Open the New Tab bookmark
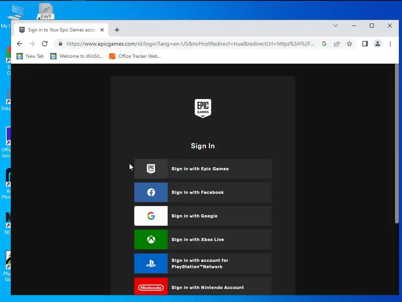 [x=30, y=56]
